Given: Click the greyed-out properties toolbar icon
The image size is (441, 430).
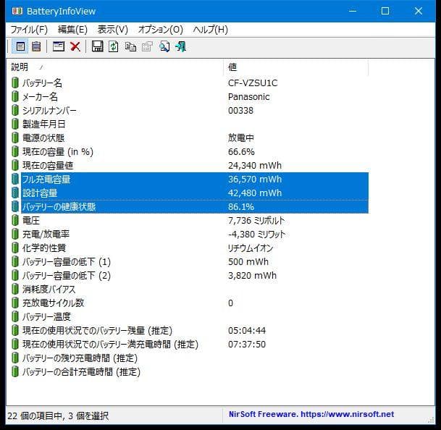Looking at the screenshot, I should (147, 46).
